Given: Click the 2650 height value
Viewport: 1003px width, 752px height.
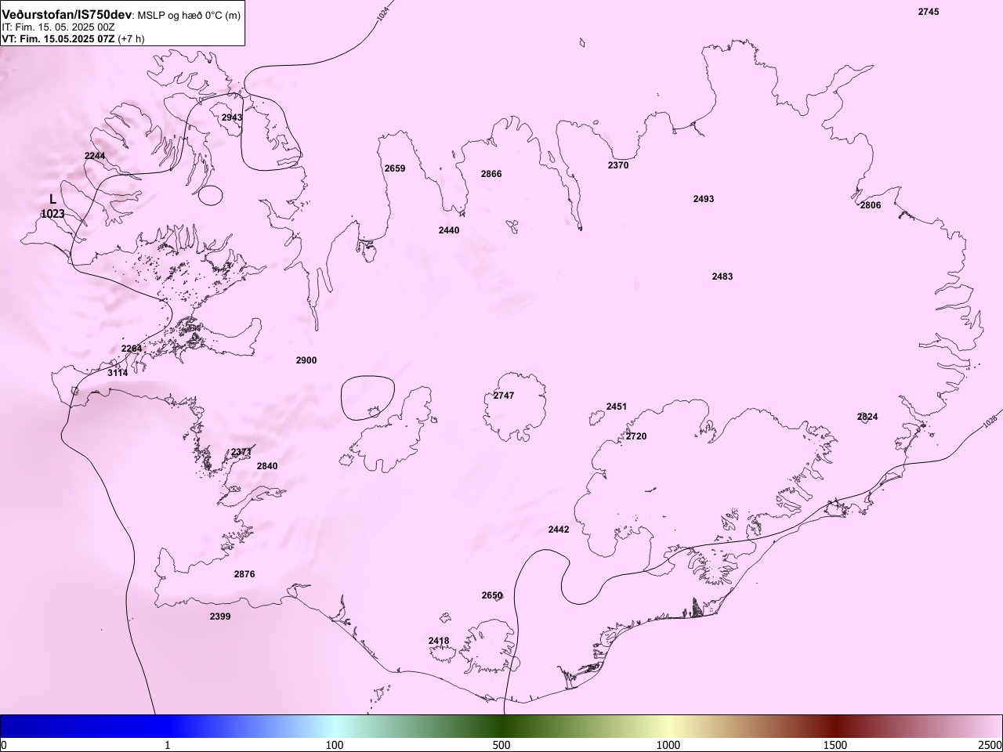Looking at the screenshot, I should tap(492, 595).
